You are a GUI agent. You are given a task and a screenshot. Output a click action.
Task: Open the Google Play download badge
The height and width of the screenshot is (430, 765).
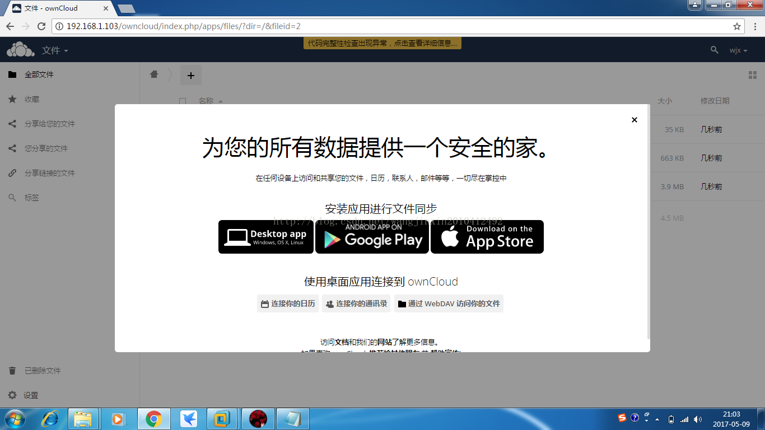pyautogui.click(x=372, y=237)
